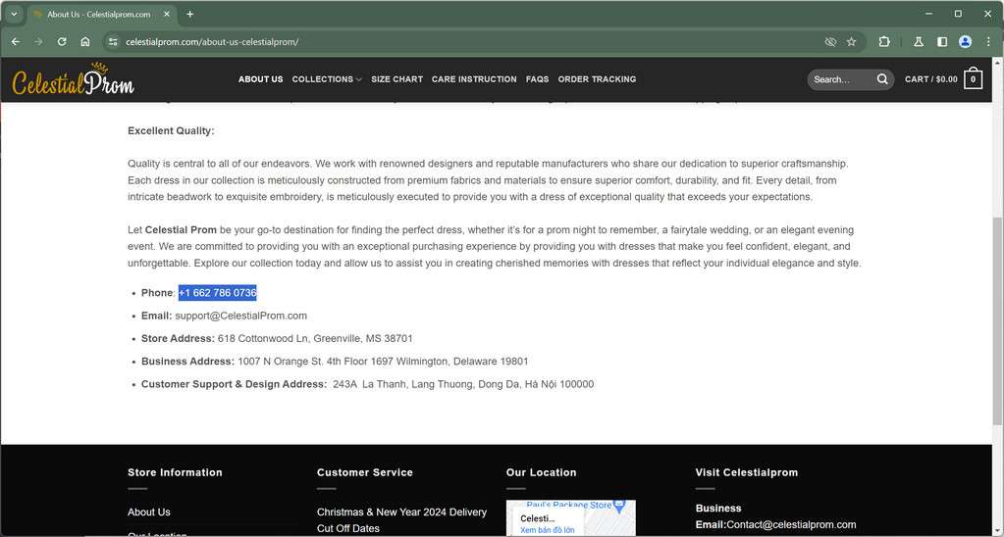Image resolution: width=1004 pixels, height=537 pixels.
Task: Open the SIZE CHART page
Action: click(397, 79)
